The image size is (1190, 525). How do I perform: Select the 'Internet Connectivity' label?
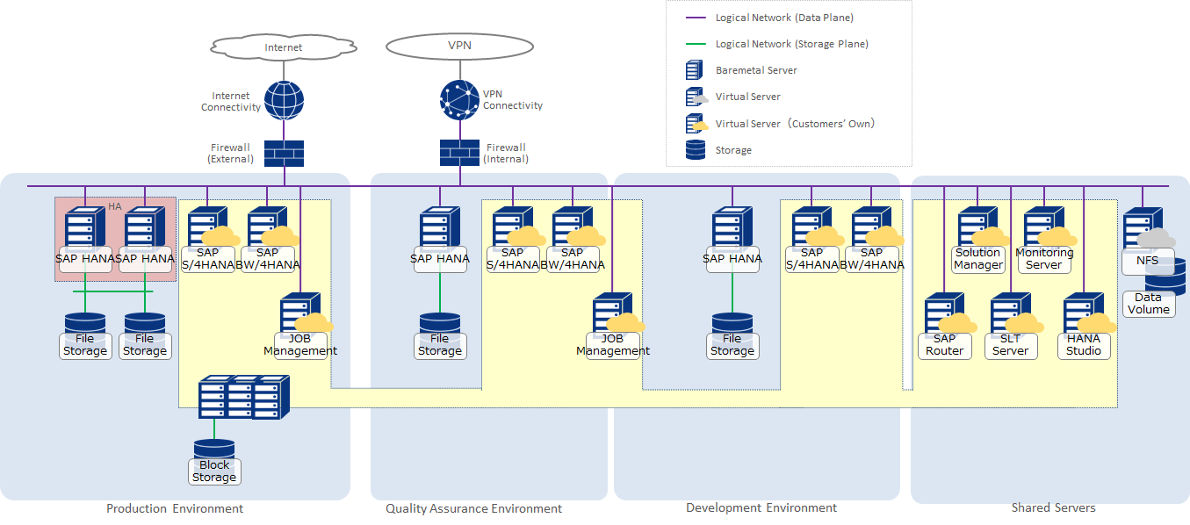(231, 102)
